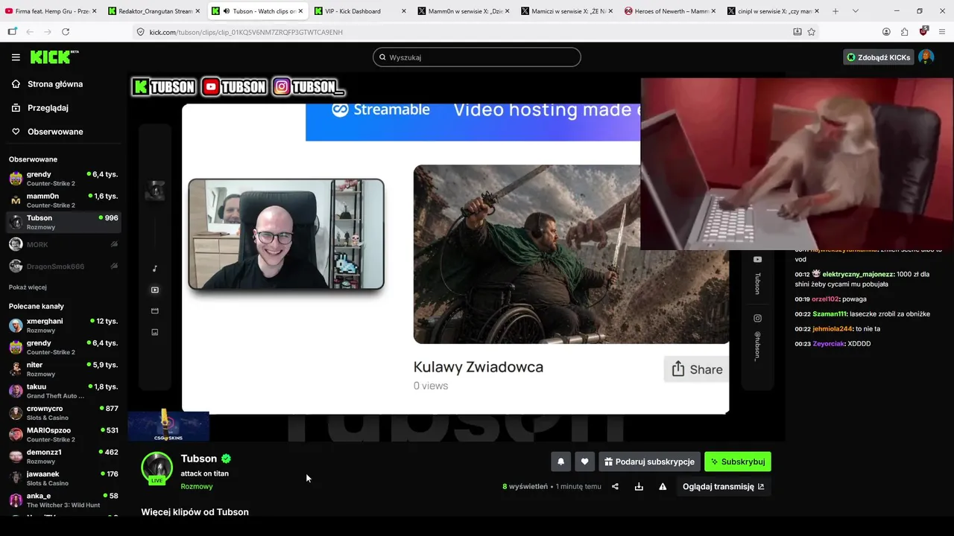Open crownycro Slots & Casino channel
Image resolution: width=954 pixels, height=536 pixels.
tap(63, 412)
